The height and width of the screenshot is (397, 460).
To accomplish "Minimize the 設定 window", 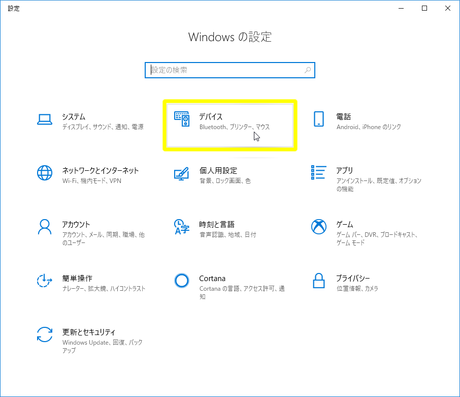I will point(401,8).
